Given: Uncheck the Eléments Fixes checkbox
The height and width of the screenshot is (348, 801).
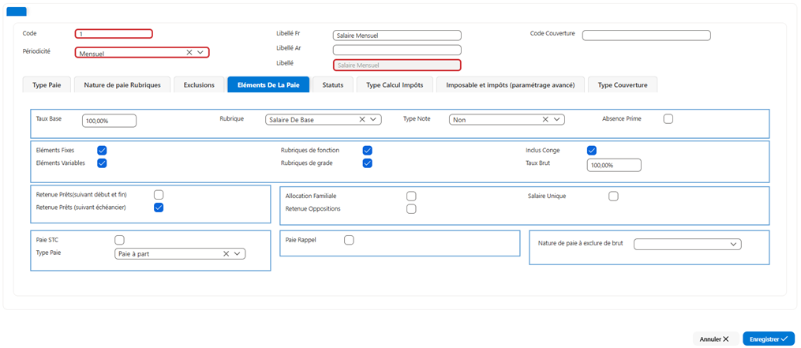Looking at the screenshot, I should 102,150.
